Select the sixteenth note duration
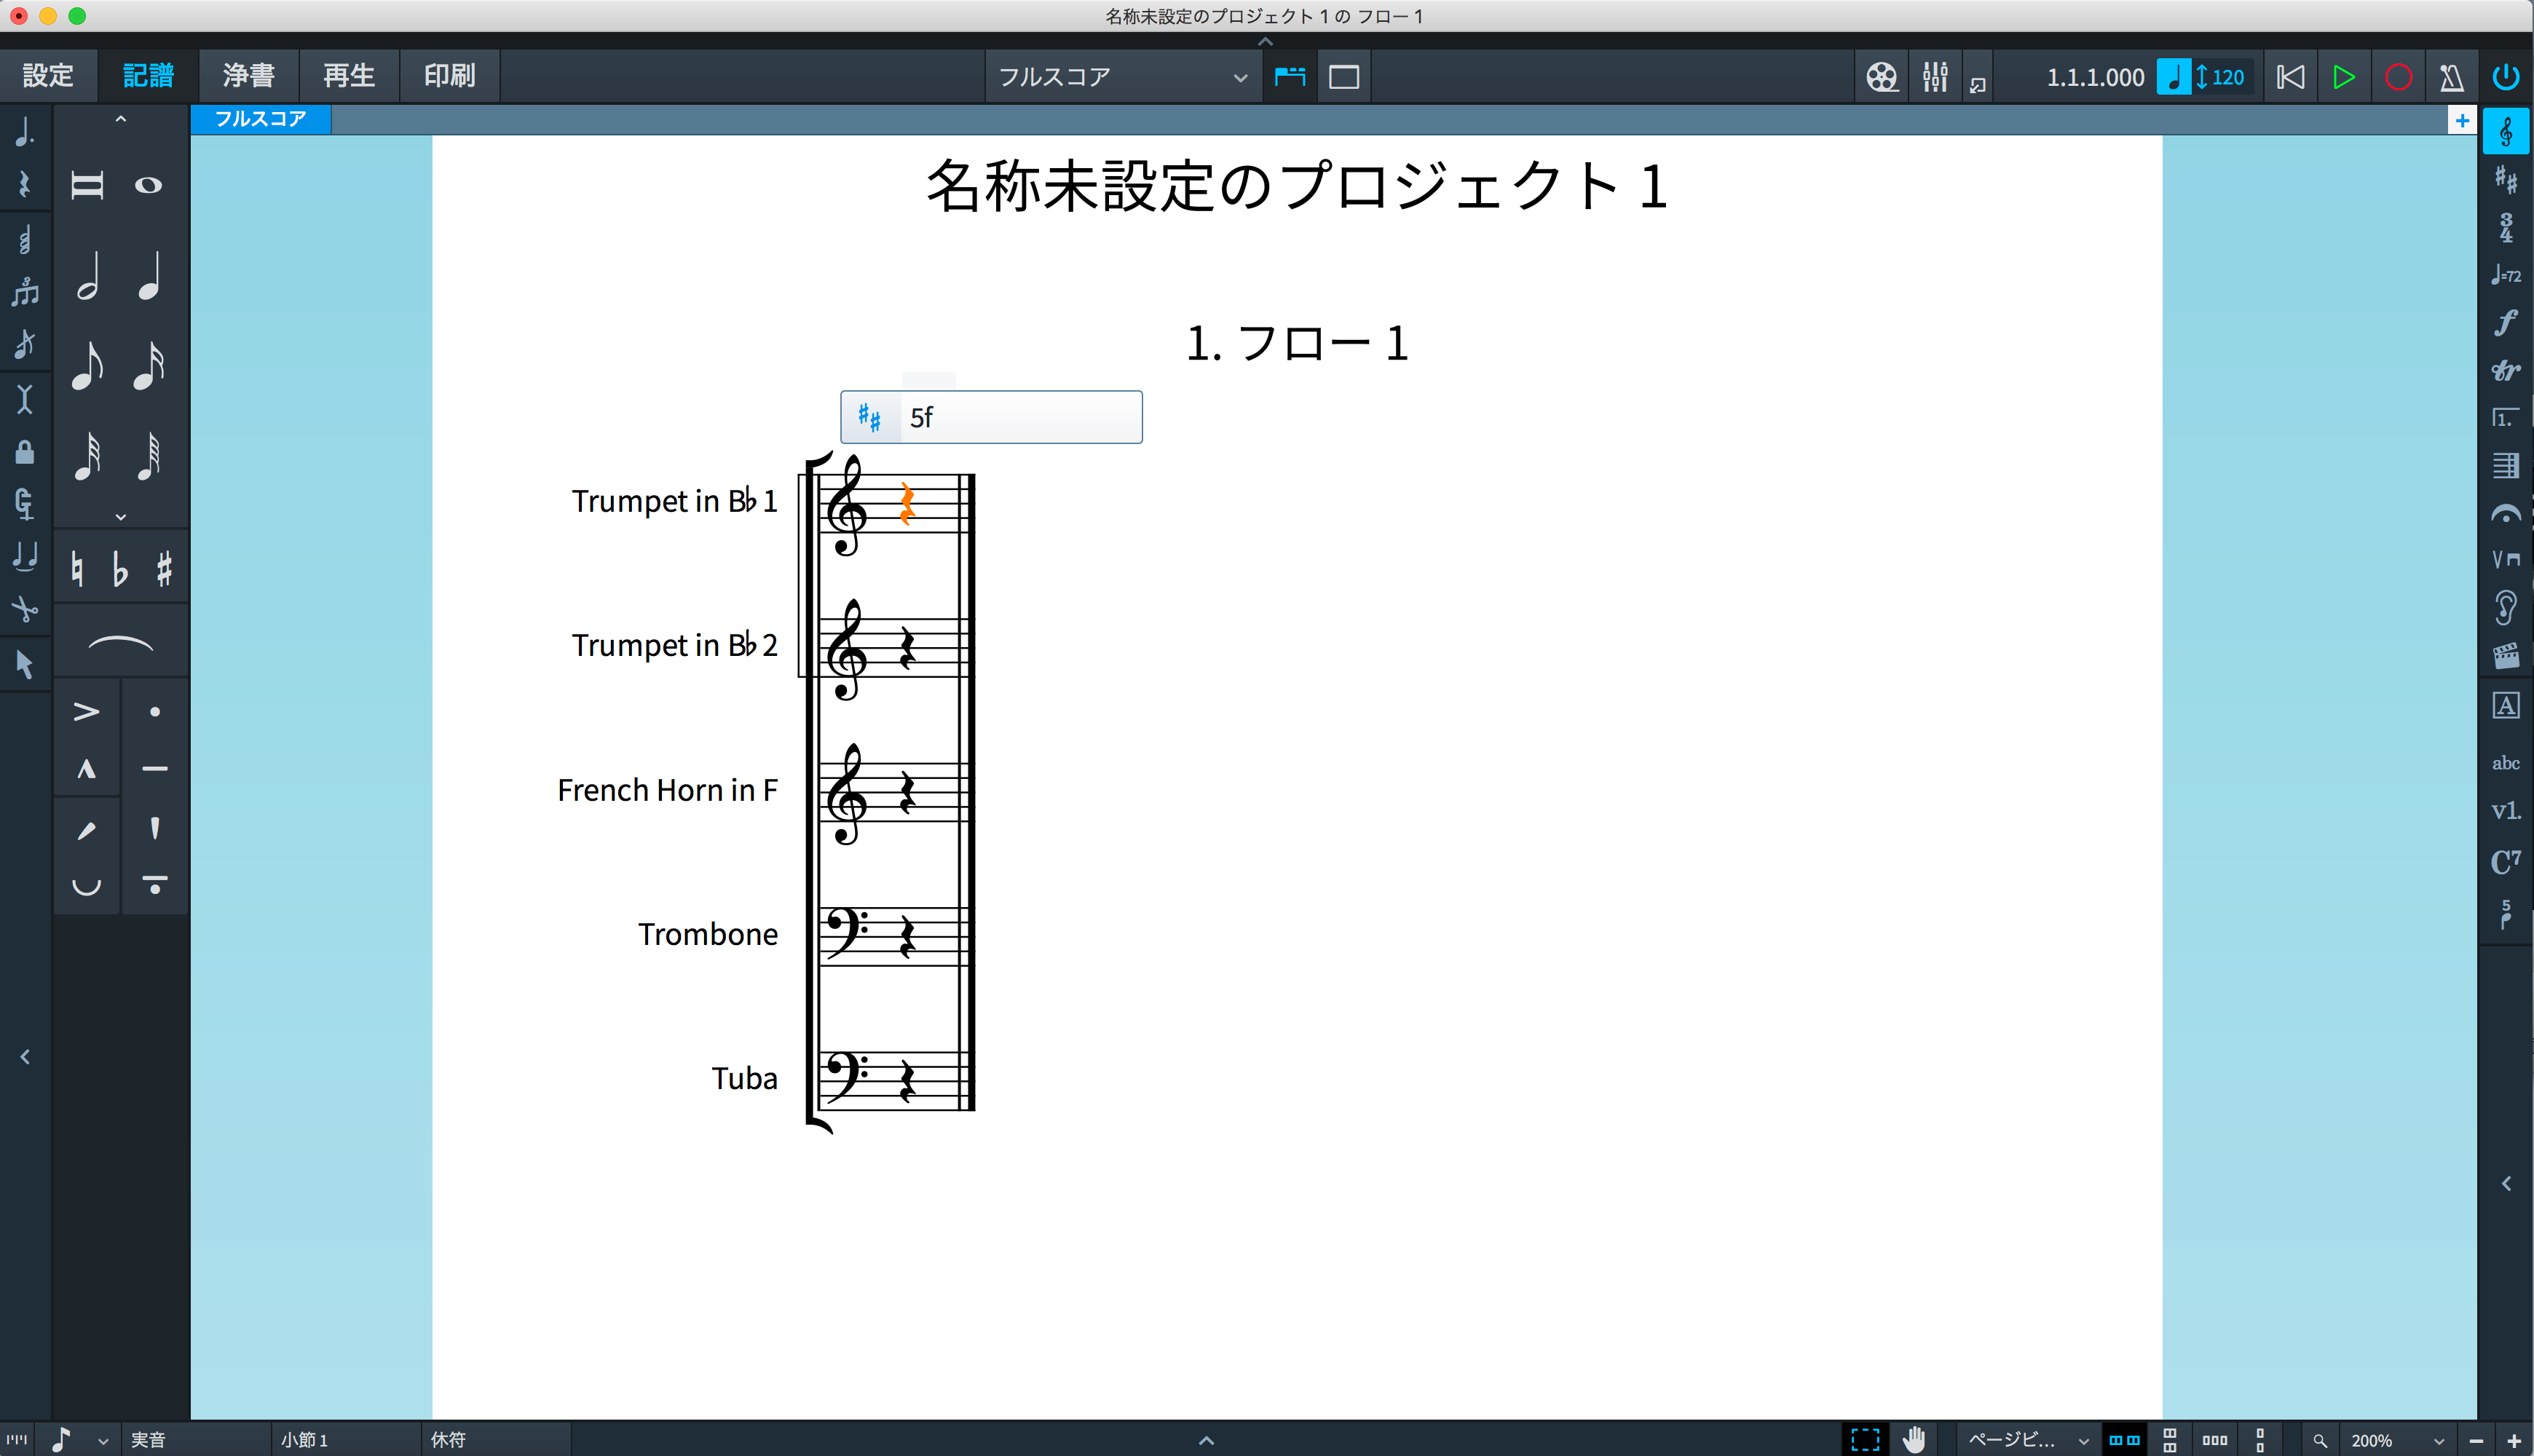Screen dimensions: 2534x1456 (148, 366)
